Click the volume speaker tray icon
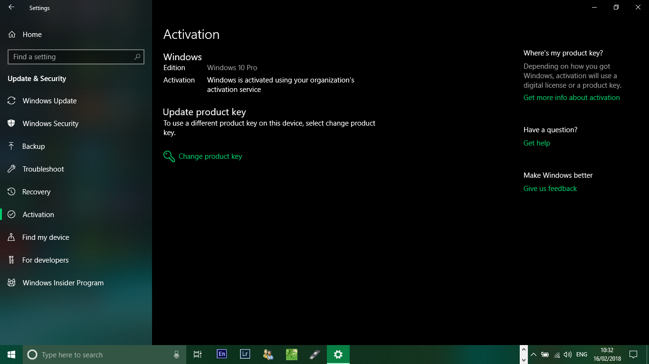Screen dimensions: 649x364 [568, 355]
